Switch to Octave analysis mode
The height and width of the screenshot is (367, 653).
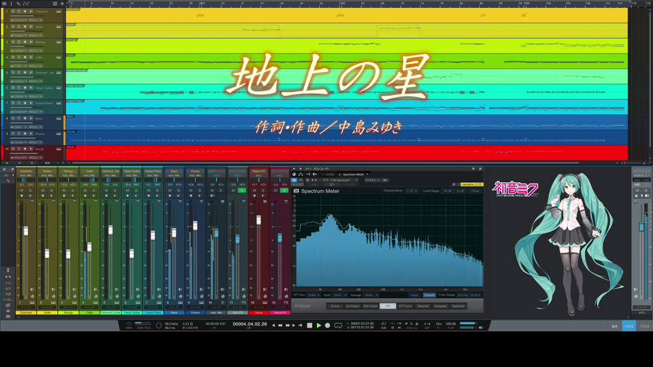335,307
